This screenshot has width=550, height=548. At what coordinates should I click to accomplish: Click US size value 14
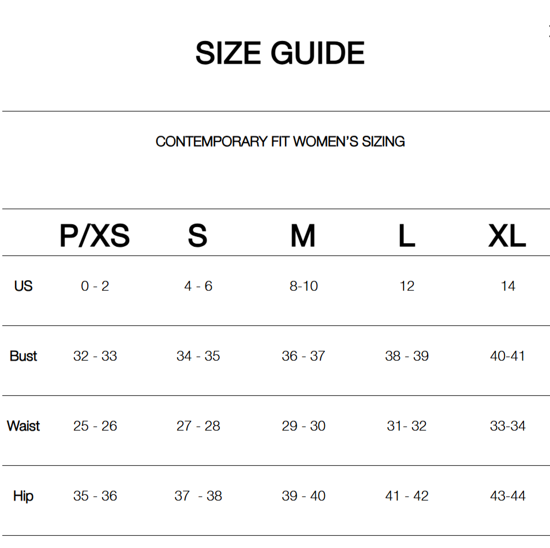(508, 286)
